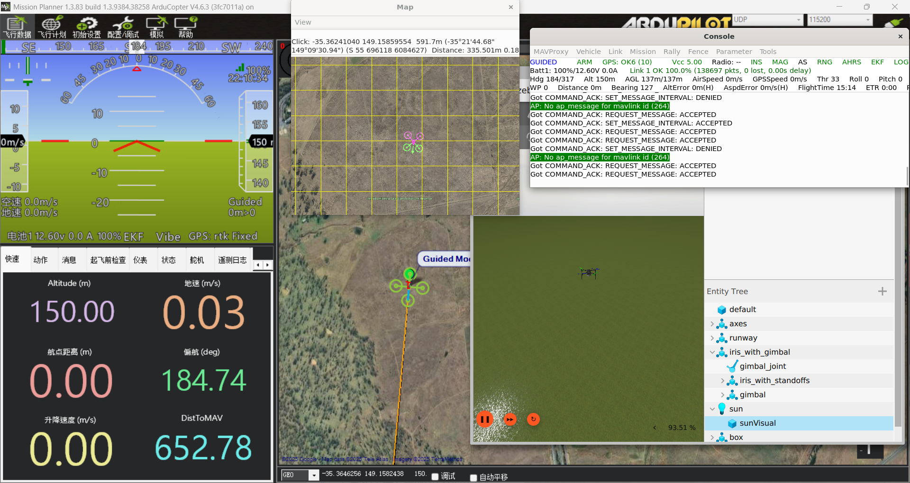The height and width of the screenshot is (483, 910).
Task: Click the orange simulation reset button
Action: [533, 419]
